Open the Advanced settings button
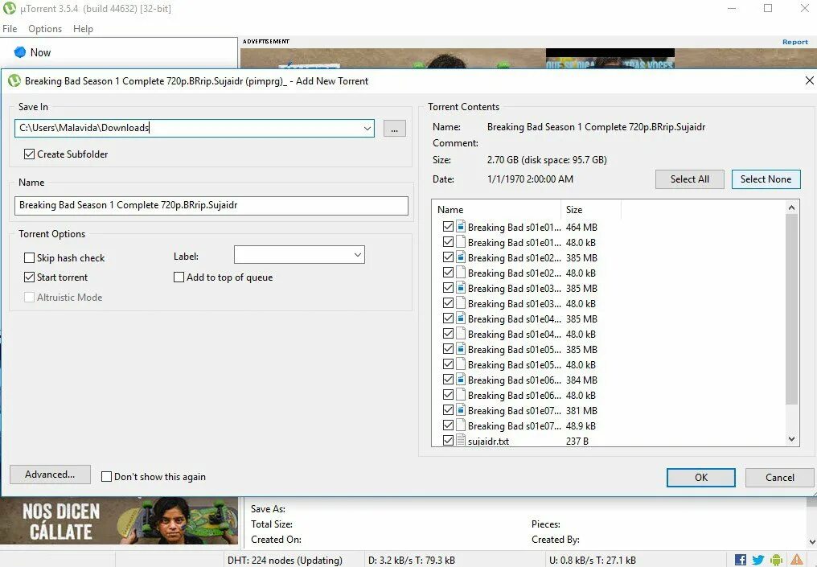Viewport: 817px width, 567px height. 50,475
